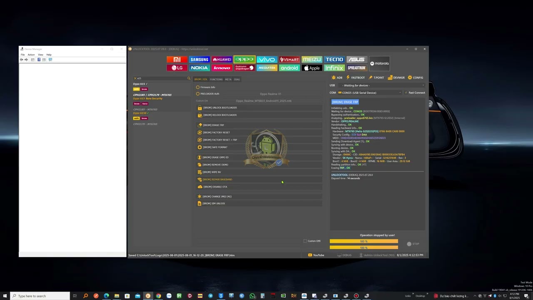Switch to the BROM | EDL tab
Image resolution: width=533 pixels, height=300 pixels.
pos(201,79)
